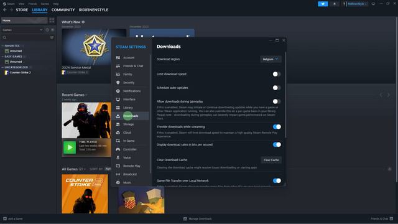Open Voice settings with microphone icon
Image resolution: width=398 pixels, height=224 pixels.
pyautogui.click(x=131, y=157)
